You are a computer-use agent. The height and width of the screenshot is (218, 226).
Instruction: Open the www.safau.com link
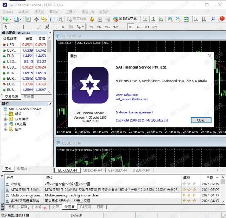point(127,95)
